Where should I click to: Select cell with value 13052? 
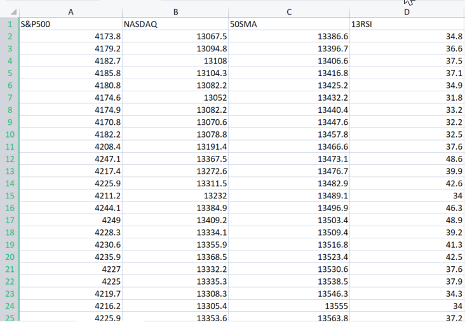[175, 98]
